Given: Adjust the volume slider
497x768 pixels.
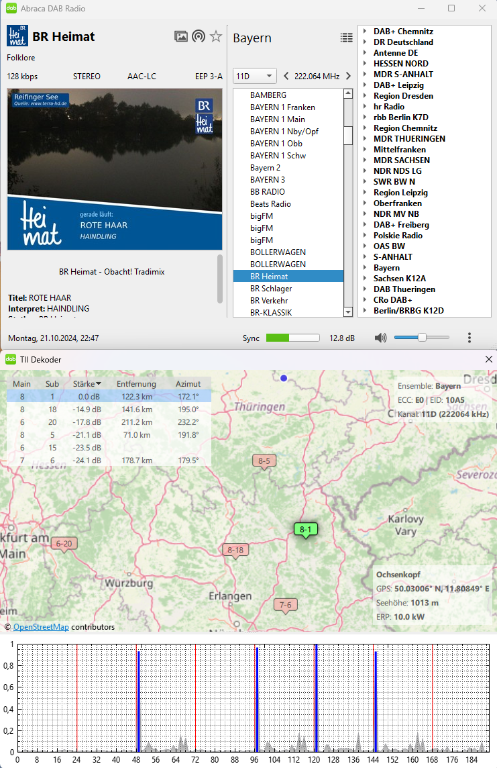Looking at the screenshot, I should point(422,338).
